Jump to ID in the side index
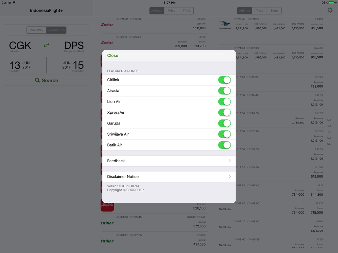Screen dimensions: 338x253 click(329, 132)
